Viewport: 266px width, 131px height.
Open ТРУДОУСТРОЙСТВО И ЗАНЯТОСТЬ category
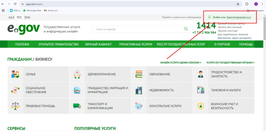tap(224, 74)
